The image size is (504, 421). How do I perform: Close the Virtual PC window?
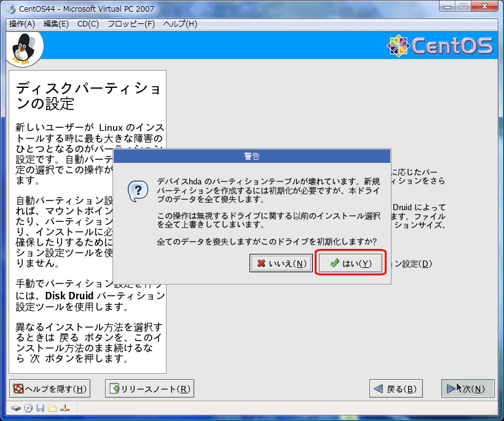(x=485, y=6)
